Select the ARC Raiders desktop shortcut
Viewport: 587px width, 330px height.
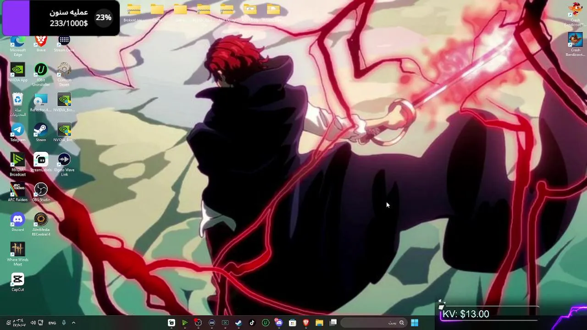coord(17,192)
